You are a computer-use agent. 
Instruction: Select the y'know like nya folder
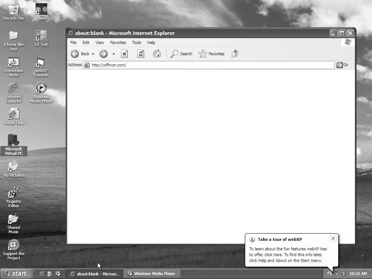13,40
